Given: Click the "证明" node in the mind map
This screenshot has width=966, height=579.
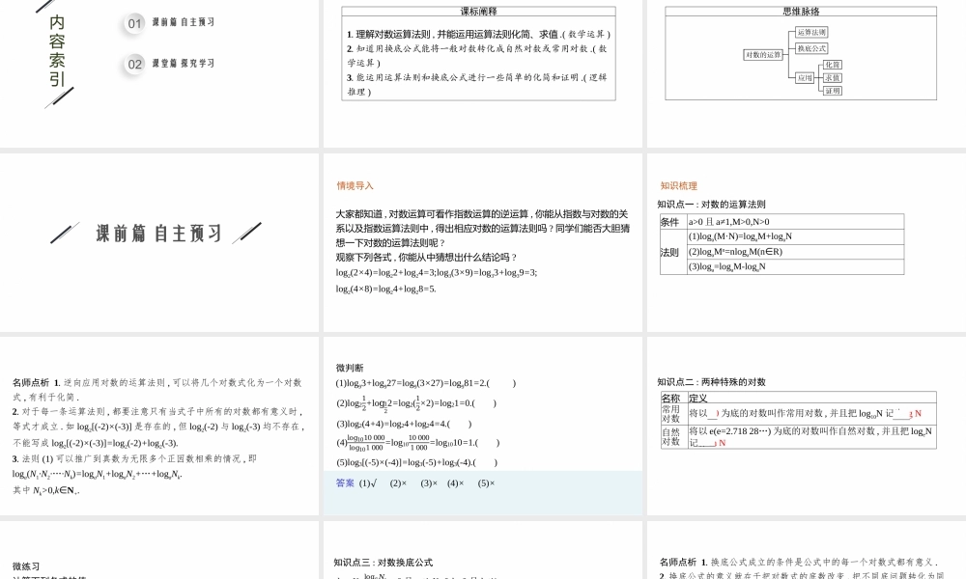Looking at the screenshot, I should click(833, 91).
